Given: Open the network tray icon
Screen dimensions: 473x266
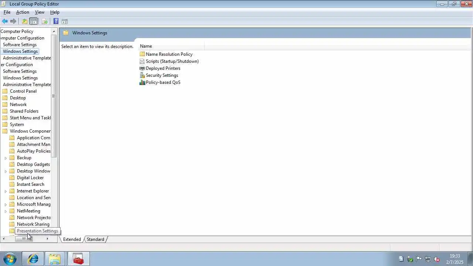Looking at the screenshot, I should coord(428,259).
